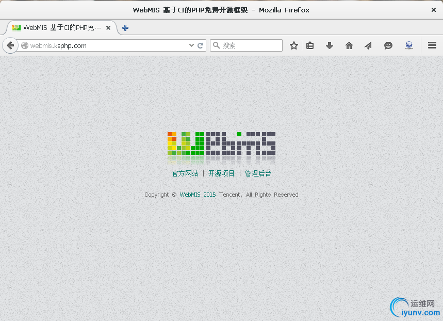This screenshot has width=443, height=321.
Task: Open the downloads arrow icon
Action: tap(330, 45)
